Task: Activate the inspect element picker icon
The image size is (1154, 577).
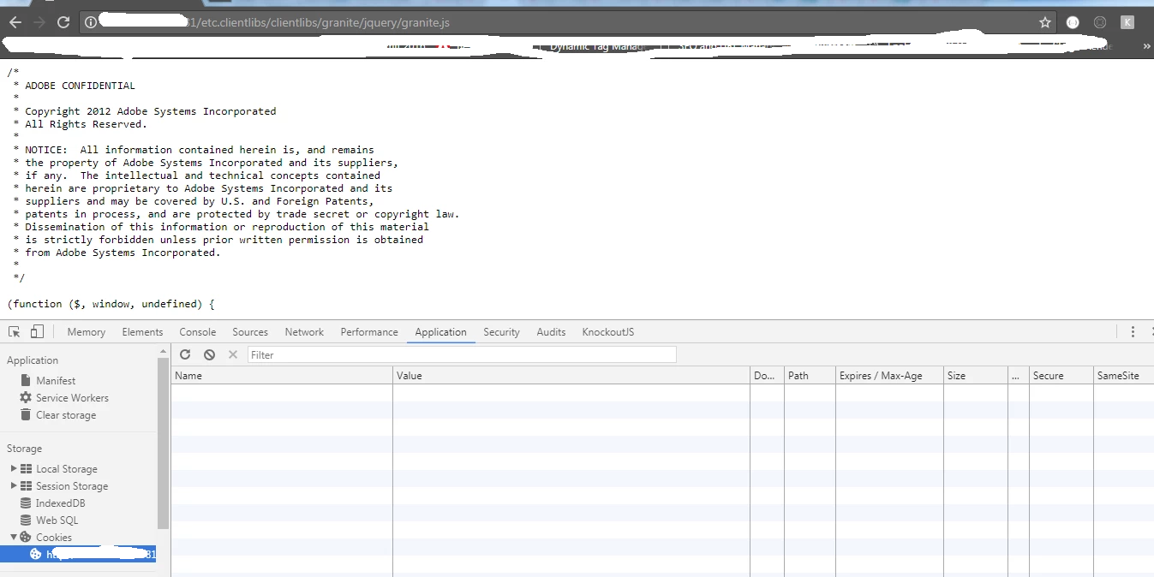Action: click(15, 331)
